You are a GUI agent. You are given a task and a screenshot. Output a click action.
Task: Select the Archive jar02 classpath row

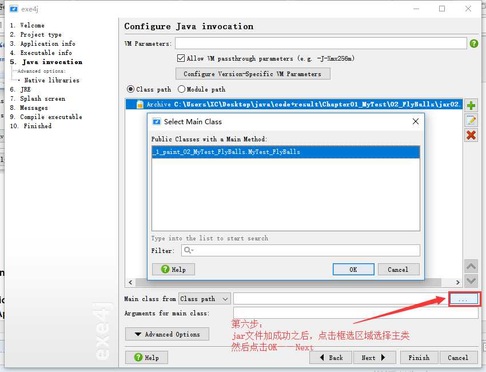pyautogui.click(x=294, y=104)
